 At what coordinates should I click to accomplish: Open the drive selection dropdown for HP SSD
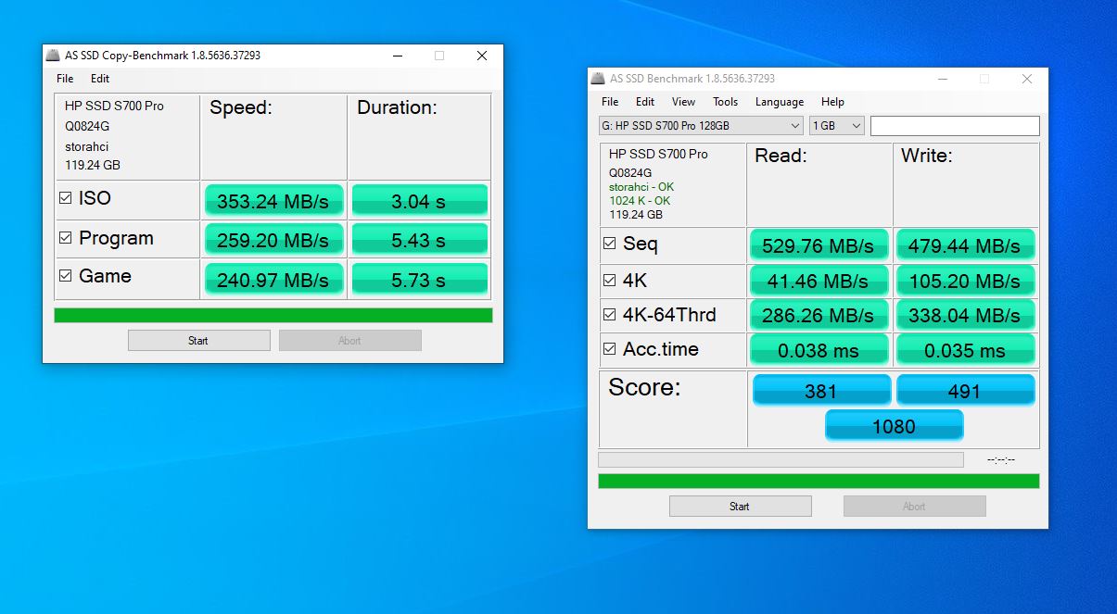[702, 126]
